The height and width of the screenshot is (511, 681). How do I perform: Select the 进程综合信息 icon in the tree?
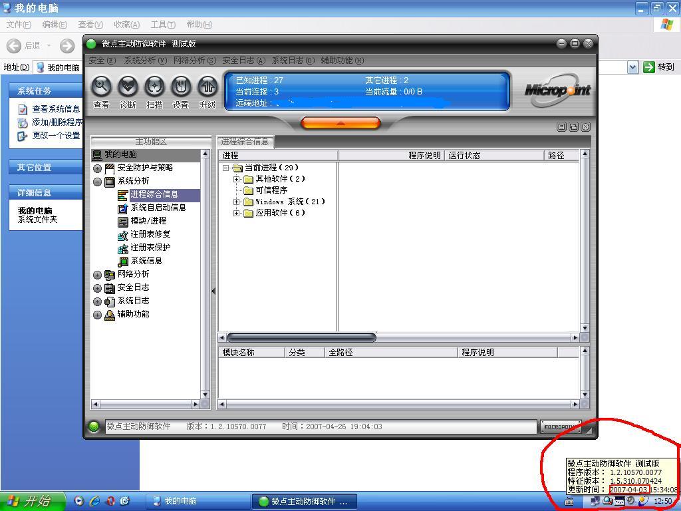pos(123,195)
